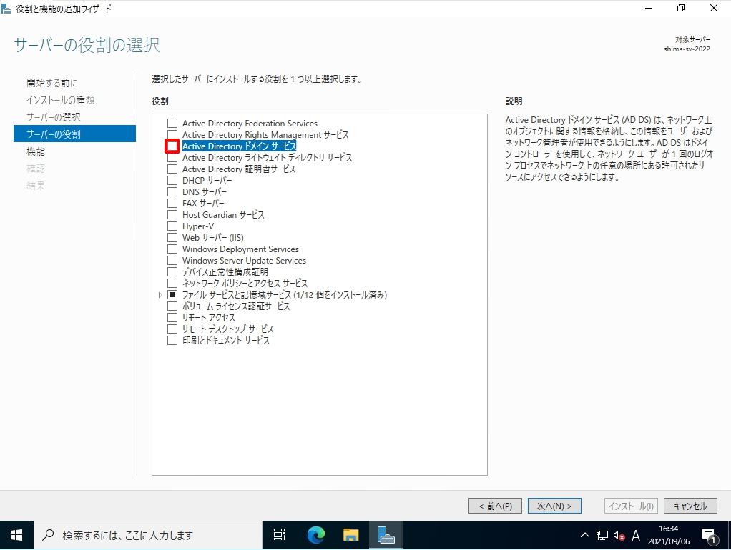Go to インストールの種類 wizard step
Viewport: 731px width, 550px height.
61,100
